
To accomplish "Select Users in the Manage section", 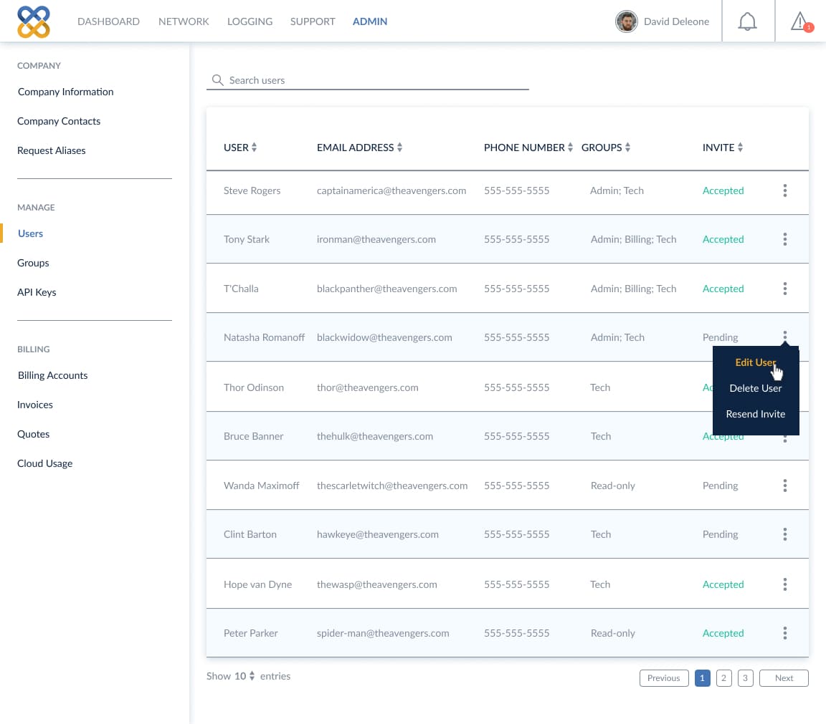I will [31, 233].
